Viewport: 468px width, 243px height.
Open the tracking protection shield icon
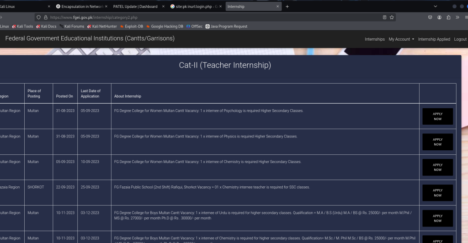38,17
